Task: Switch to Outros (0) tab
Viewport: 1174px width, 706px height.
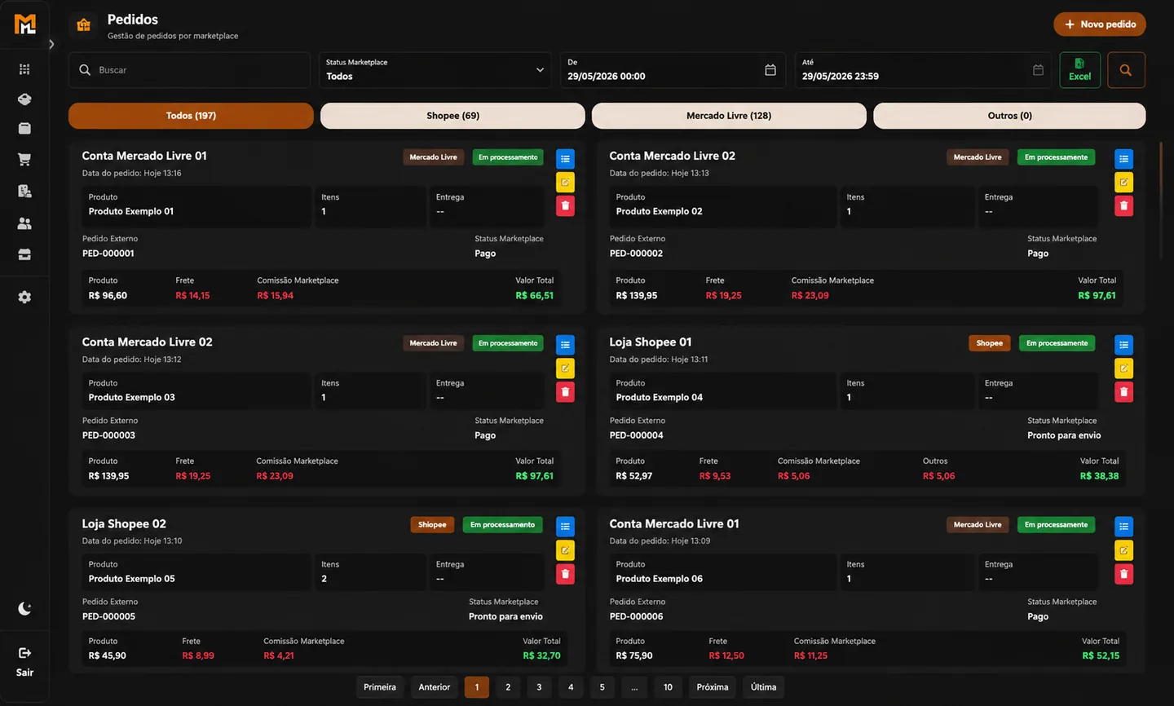Action: pyautogui.click(x=1009, y=116)
